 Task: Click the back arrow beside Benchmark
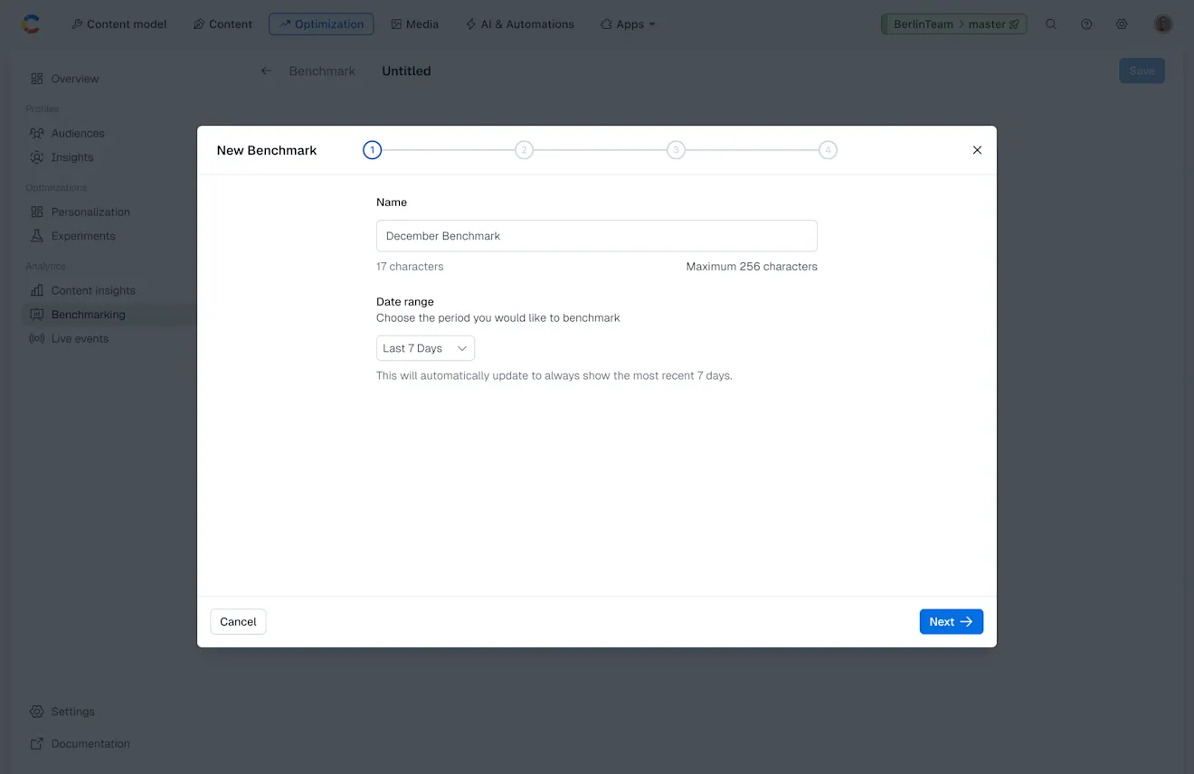click(x=265, y=70)
